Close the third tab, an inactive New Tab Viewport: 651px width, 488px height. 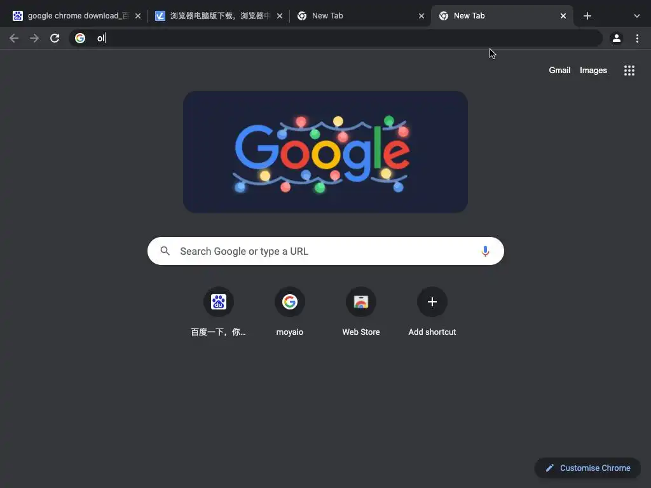point(421,16)
